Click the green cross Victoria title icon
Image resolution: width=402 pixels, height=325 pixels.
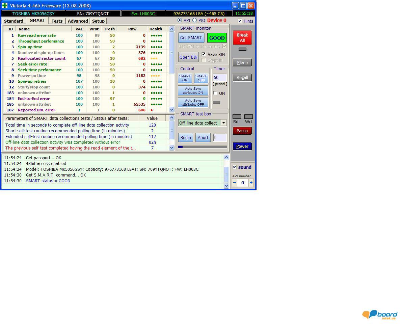click(5, 6)
